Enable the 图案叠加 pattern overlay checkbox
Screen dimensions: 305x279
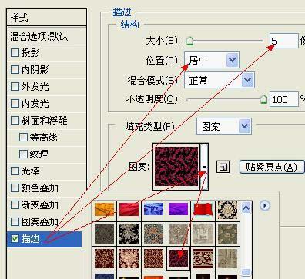15,222
